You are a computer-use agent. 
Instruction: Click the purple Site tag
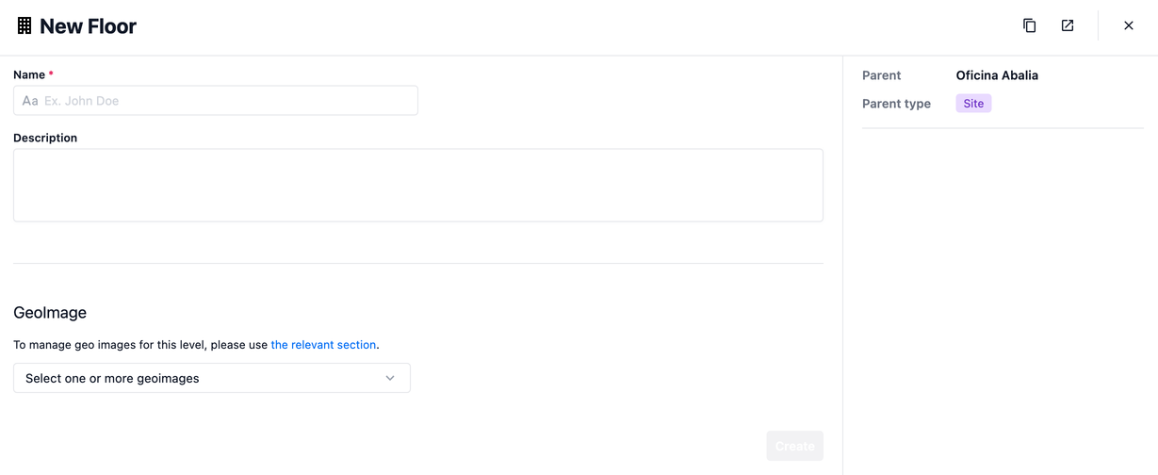(973, 104)
